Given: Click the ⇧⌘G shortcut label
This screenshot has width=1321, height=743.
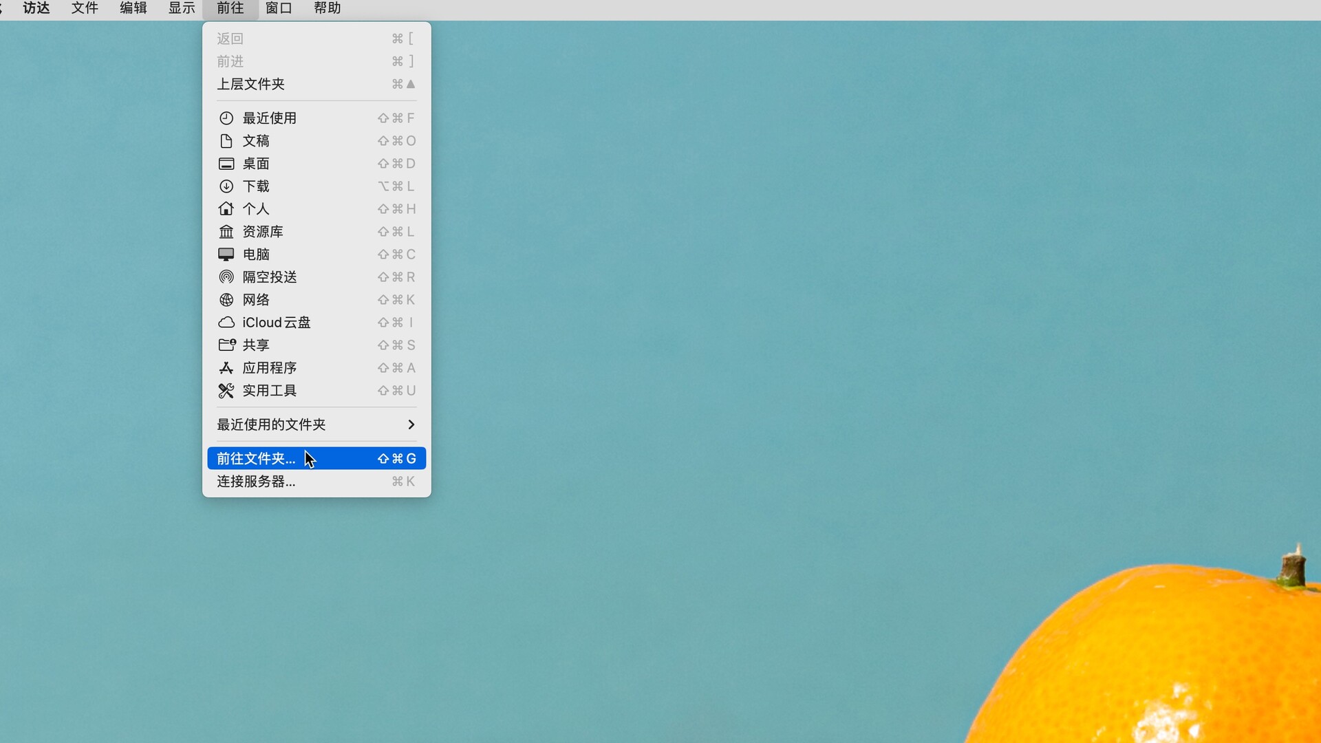Looking at the screenshot, I should [x=397, y=459].
